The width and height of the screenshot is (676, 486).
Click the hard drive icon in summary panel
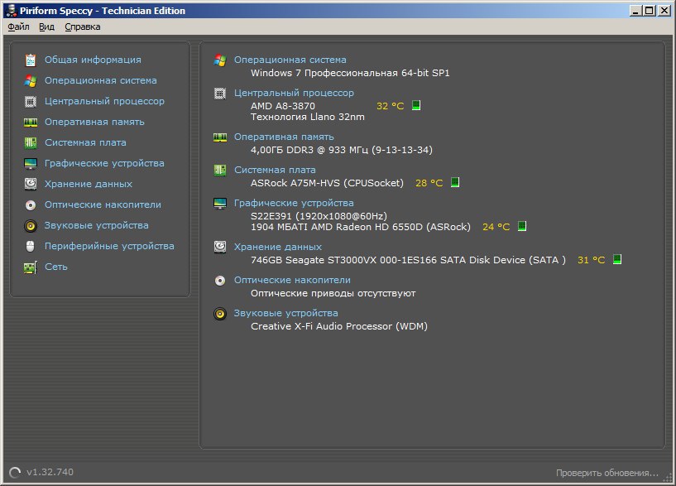(x=220, y=247)
